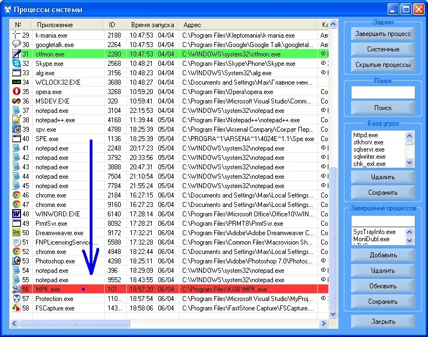Click the Chrome icon in row 46
Viewport: 428px width, 337px height.
pyautogui.click(x=17, y=195)
